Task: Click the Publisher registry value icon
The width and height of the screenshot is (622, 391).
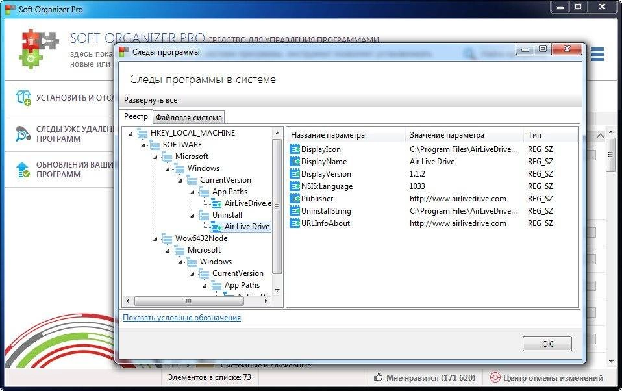Action: [x=295, y=199]
